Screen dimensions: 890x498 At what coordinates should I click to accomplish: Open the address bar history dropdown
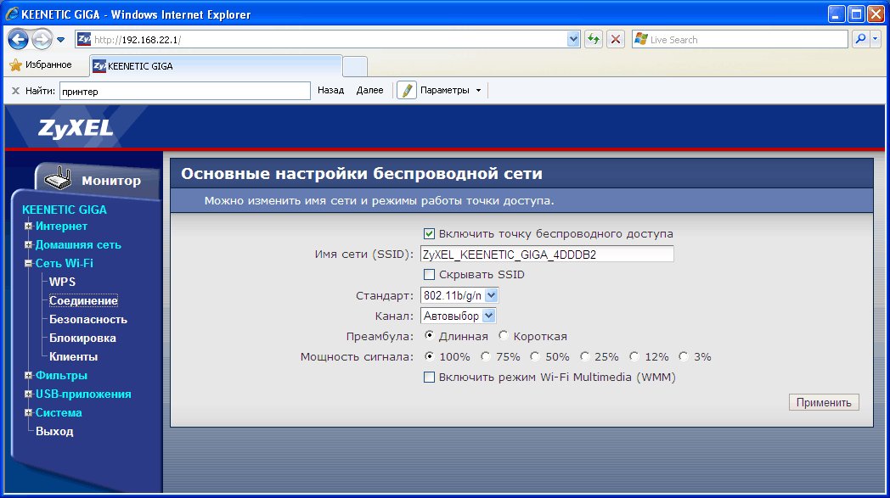[573, 39]
